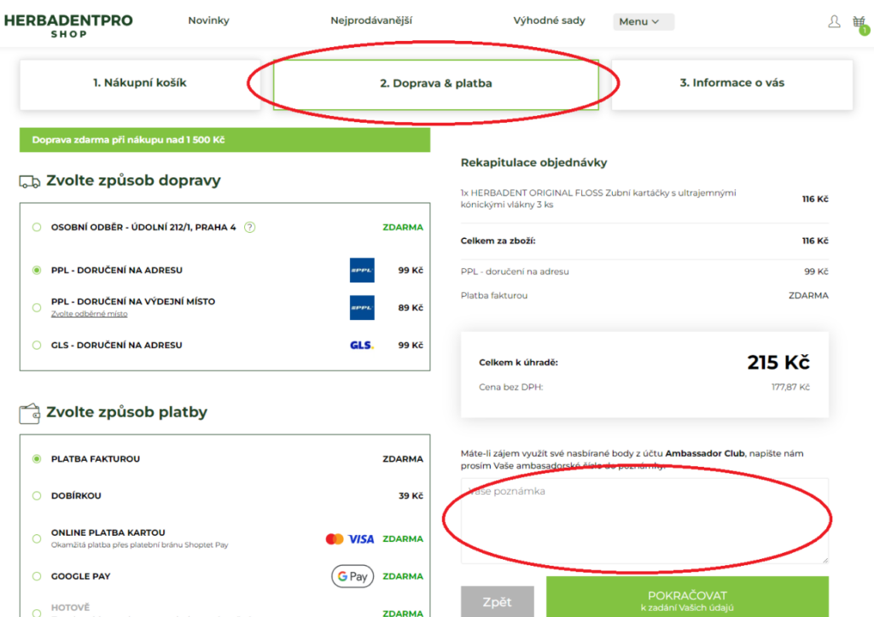Image resolution: width=874 pixels, height=617 pixels.
Task: Open Novinky in the top navigation
Action: (208, 20)
